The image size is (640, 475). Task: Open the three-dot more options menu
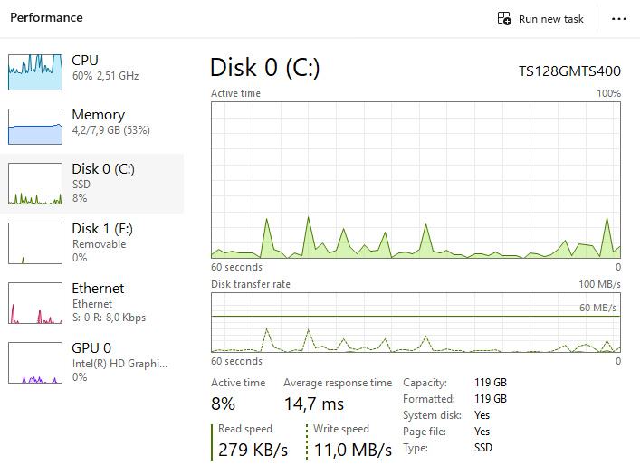(x=619, y=19)
